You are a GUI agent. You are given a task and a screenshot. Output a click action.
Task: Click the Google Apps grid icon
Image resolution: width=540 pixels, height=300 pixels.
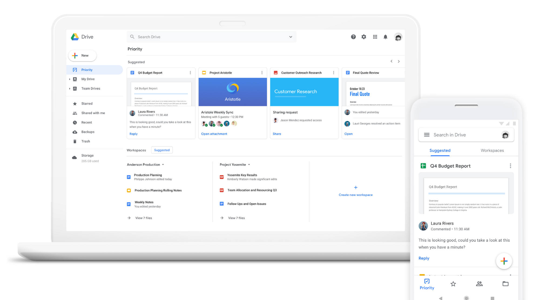(374, 37)
